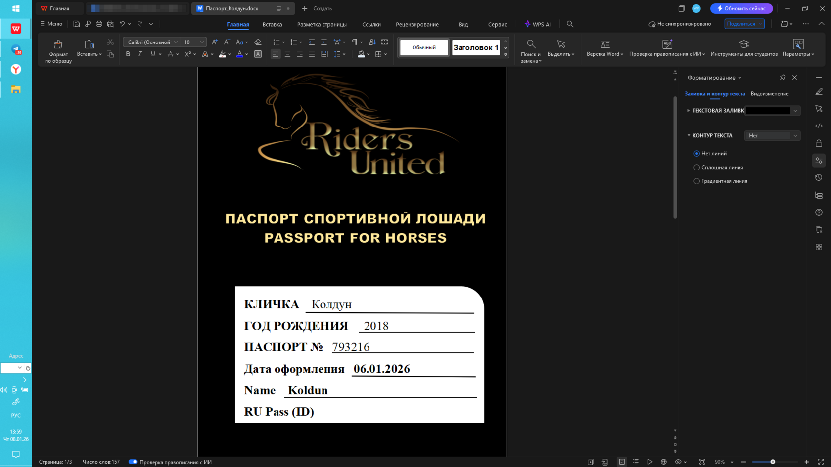The height and width of the screenshot is (467, 831).
Task: Increase font size with the A+ icon
Action: pyautogui.click(x=215, y=42)
